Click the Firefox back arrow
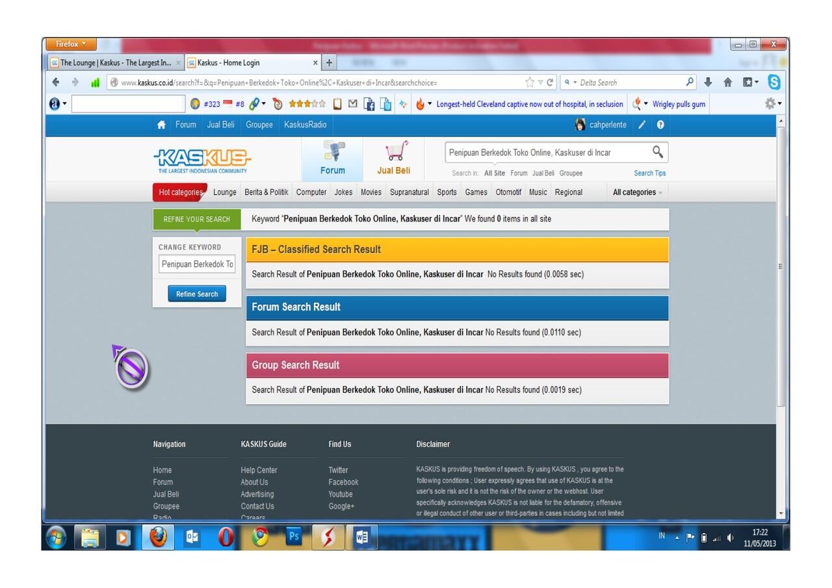This screenshot has width=832, height=588. click(x=56, y=83)
